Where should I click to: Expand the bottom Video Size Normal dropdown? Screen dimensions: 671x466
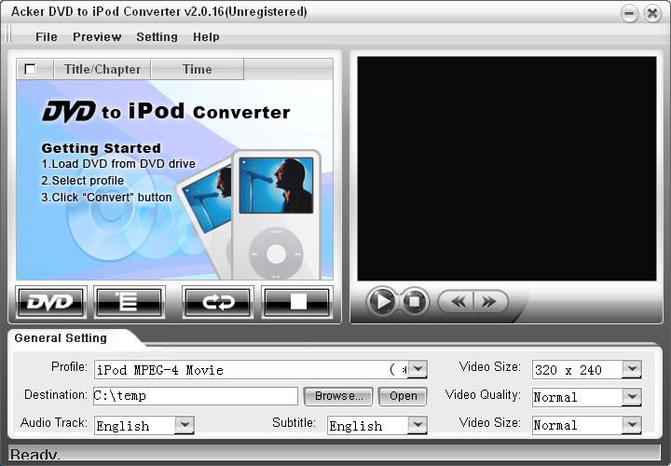pos(632,424)
